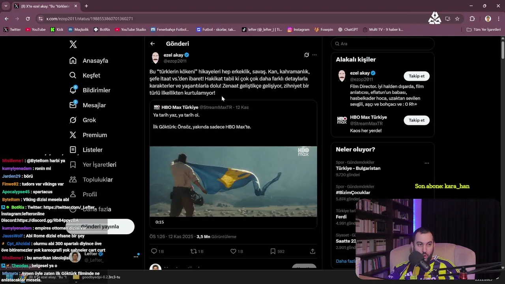Open Grok from the sidebar
505x284 pixels.
[x=83, y=120]
